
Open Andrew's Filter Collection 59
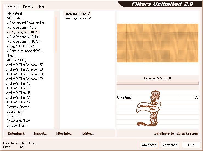(24, 74)
